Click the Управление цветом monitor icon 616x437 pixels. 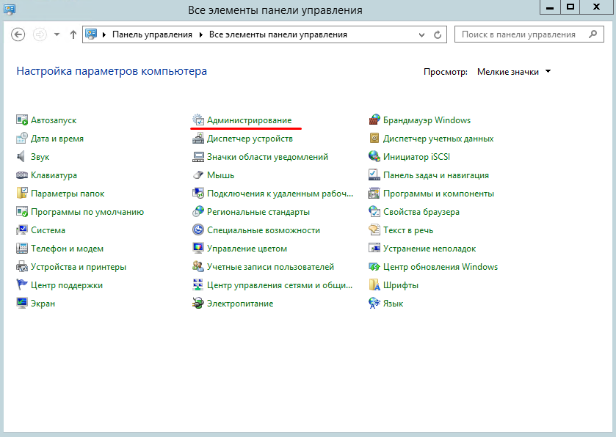pyautogui.click(x=198, y=249)
